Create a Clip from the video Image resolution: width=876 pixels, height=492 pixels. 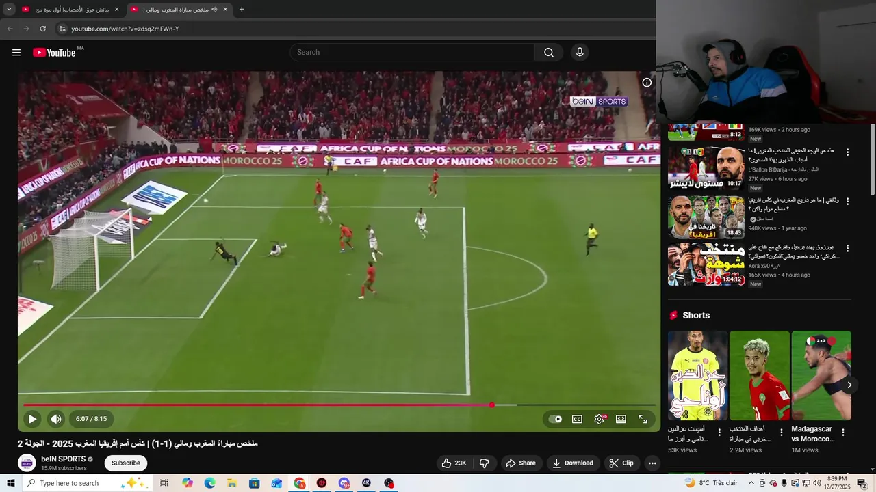[621, 463]
